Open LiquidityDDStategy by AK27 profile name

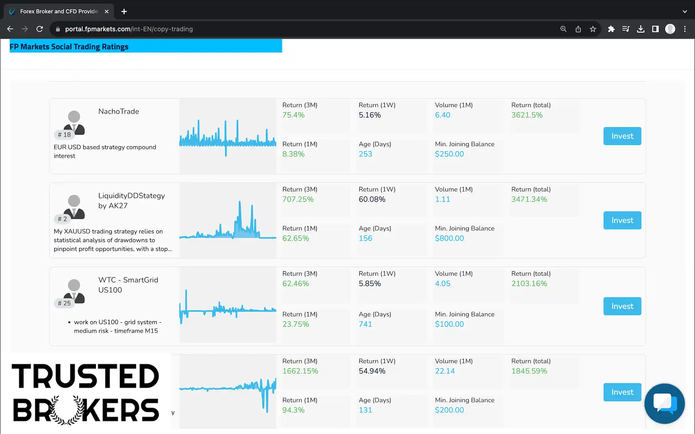[x=131, y=201]
